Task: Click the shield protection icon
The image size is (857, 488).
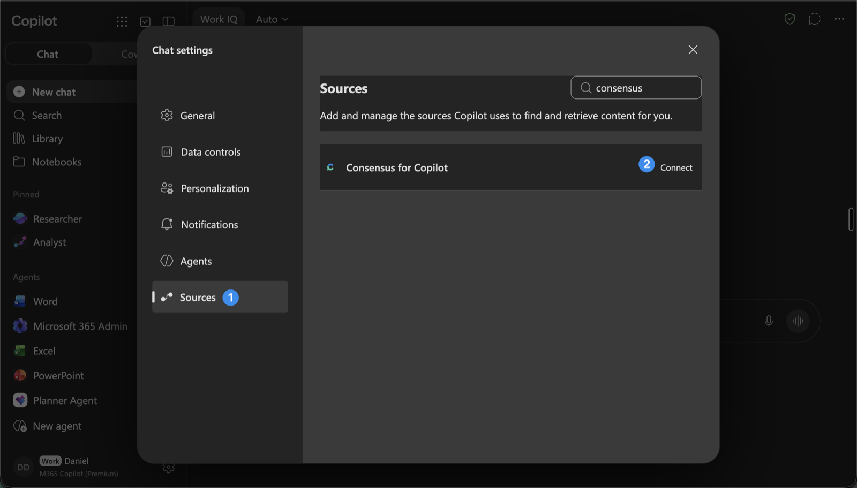Action: click(790, 19)
